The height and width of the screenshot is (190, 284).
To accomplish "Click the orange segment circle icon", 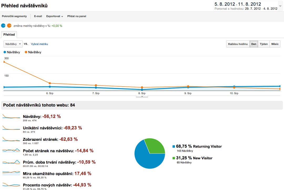I will (9, 26).
